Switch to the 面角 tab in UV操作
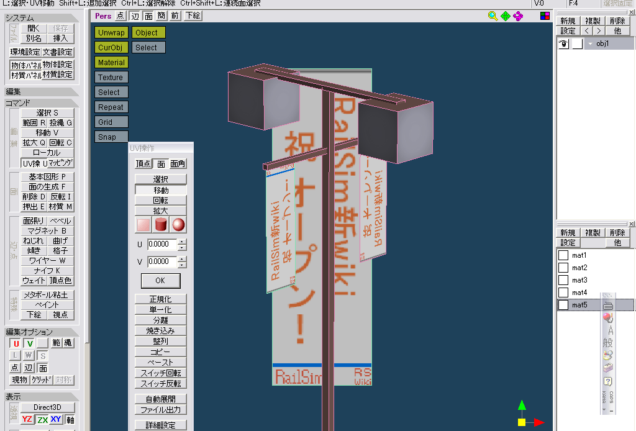The width and height of the screenshot is (636, 431). point(178,164)
